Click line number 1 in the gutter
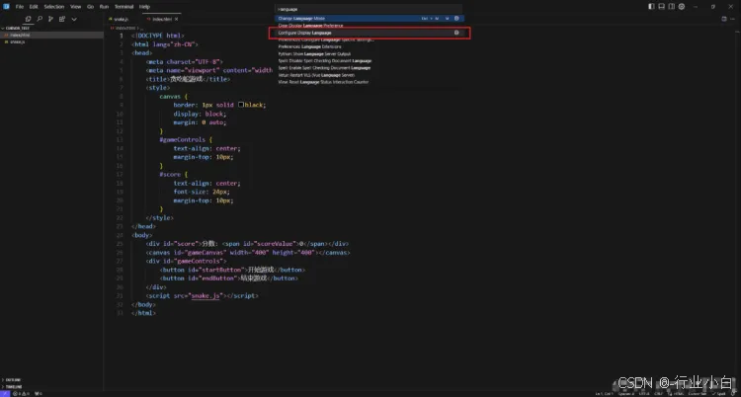The width and height of the screenshot is (741, 397). 121,36
